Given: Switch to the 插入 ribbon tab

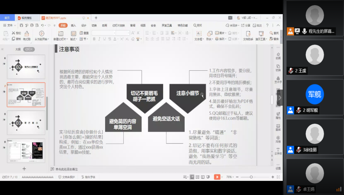Looking at the screenshot, I should pyautogui.click(x=73, y=25).
